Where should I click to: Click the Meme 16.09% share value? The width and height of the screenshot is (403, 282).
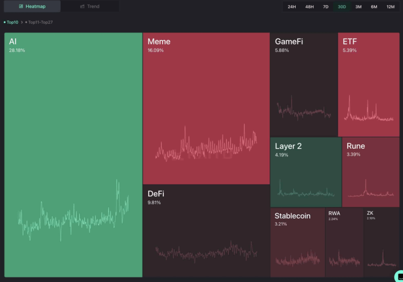[155, 50]
